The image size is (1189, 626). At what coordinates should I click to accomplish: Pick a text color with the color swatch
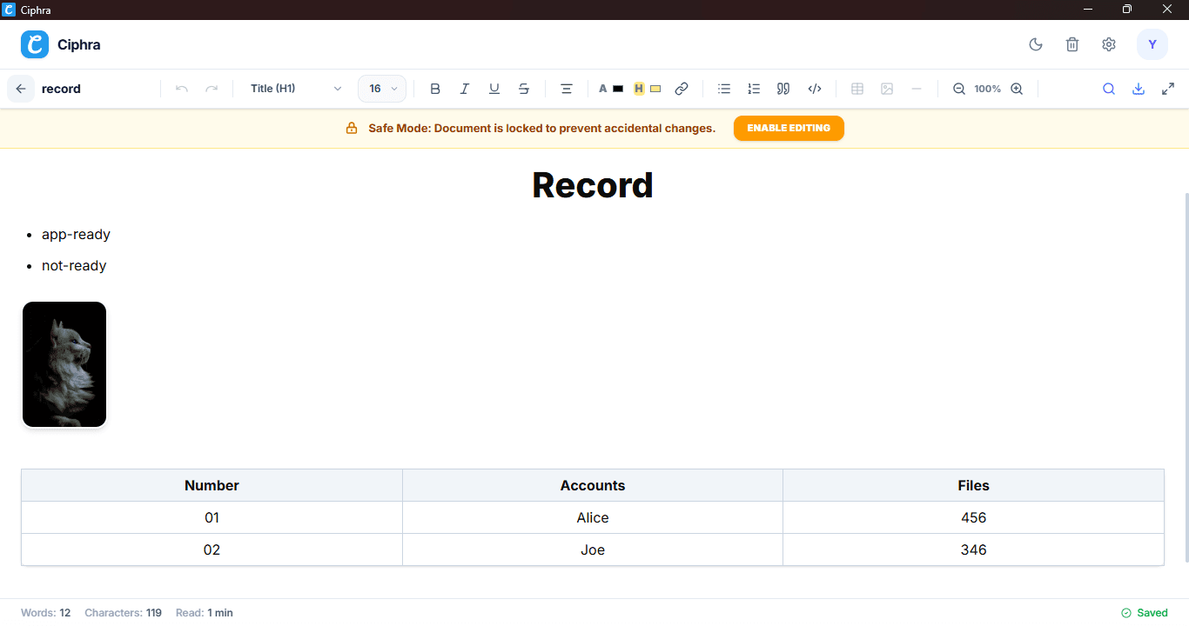pos(609,88)
